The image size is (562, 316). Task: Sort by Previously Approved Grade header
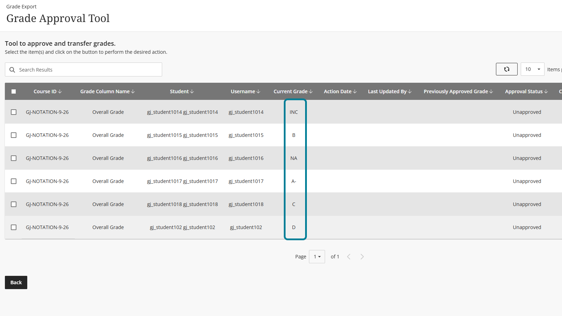[x=458, y=91]
